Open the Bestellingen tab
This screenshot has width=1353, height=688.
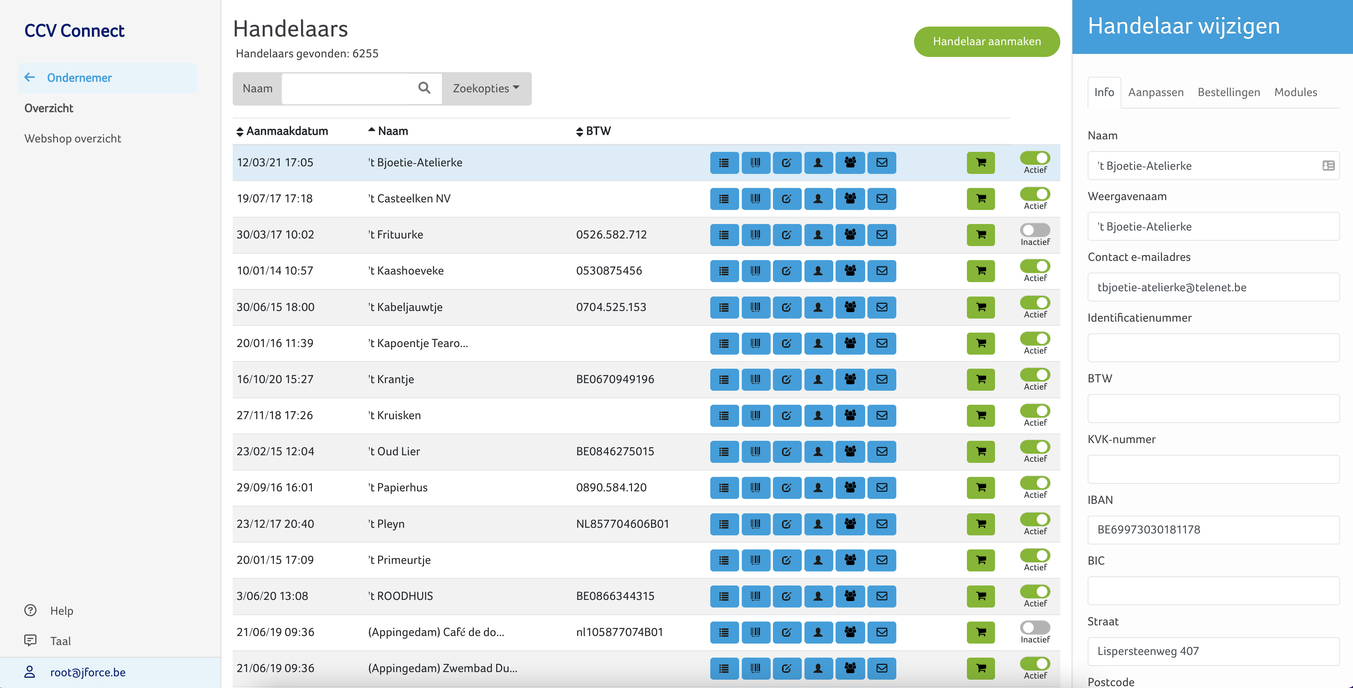pyautogui.click(x=1228, y=92)
